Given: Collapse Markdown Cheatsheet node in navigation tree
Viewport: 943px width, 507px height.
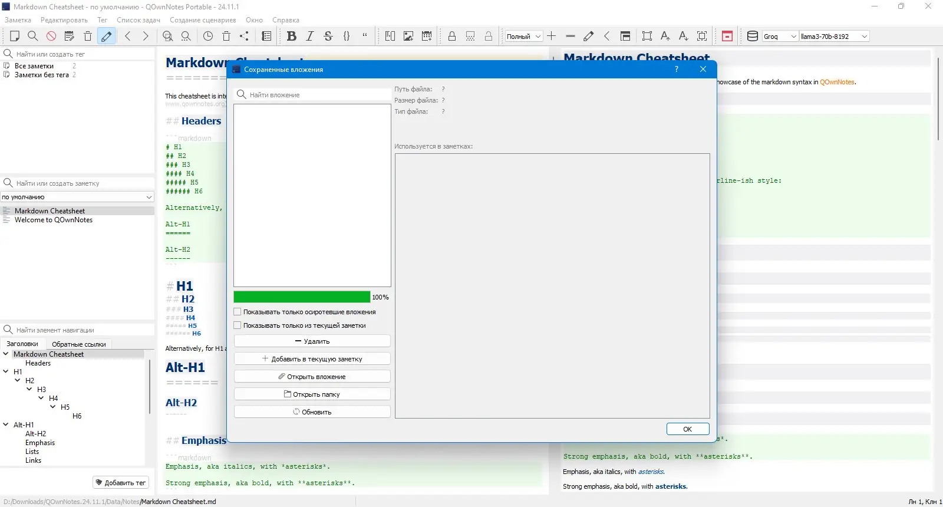Looking at the screenshot, I should pyautogui.click(x=6, y=354).
